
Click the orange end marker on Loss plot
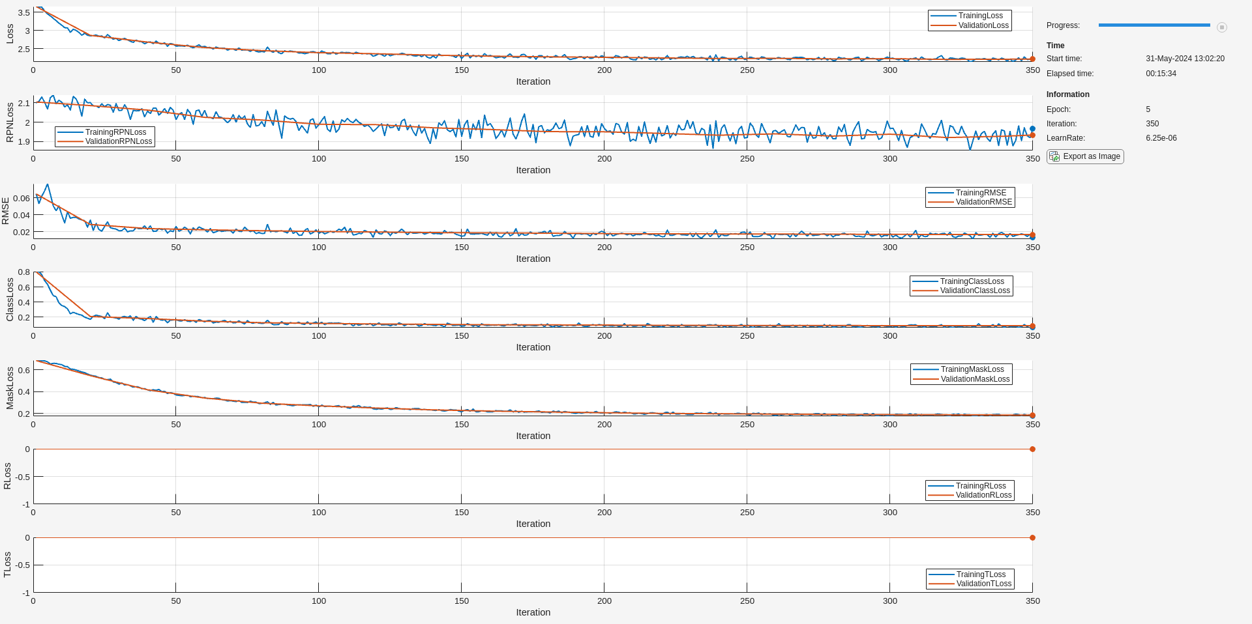1032,59
